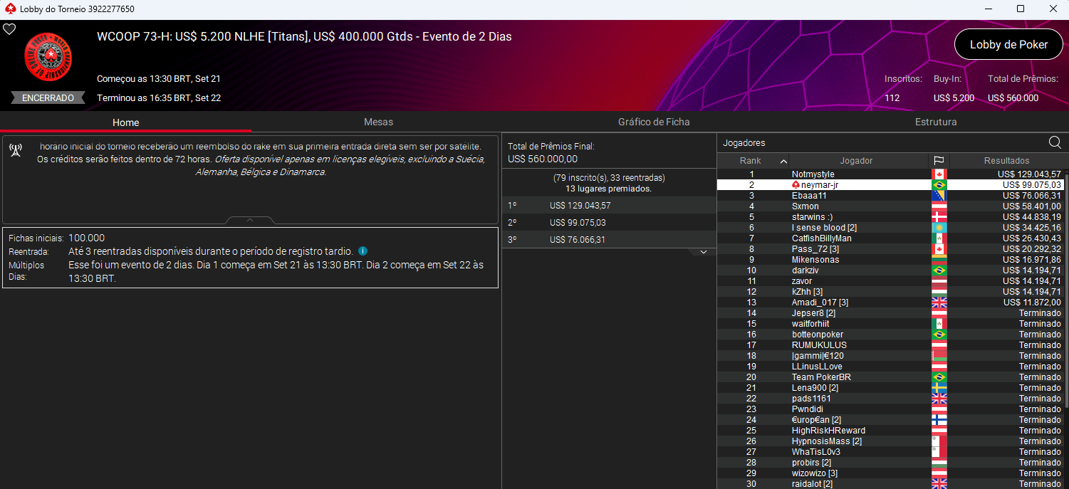Click 1º prize US$ 129.043,57 row
This screenshot has height=489, width=1069.
(x=609, y=205)
